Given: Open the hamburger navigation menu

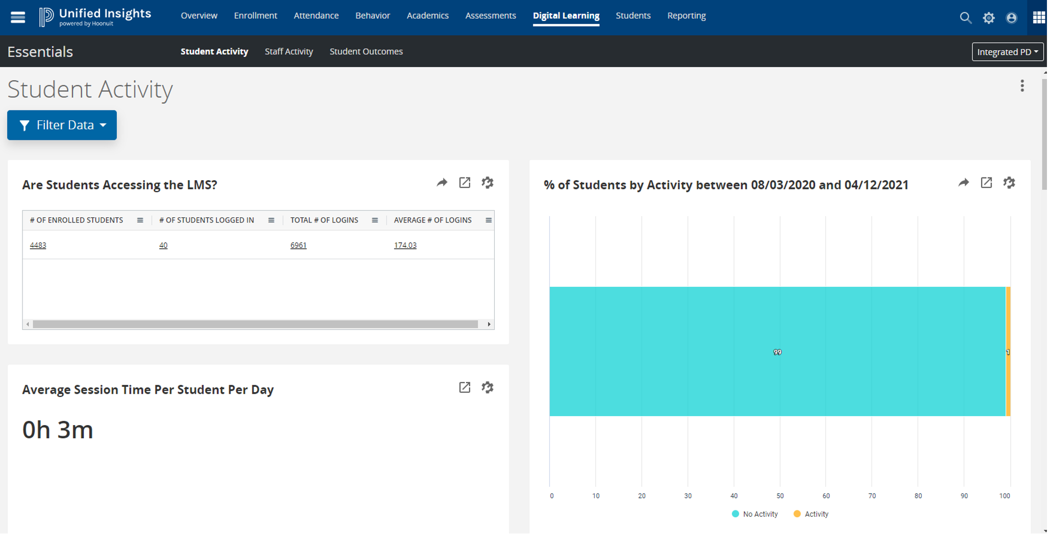Looking at the screenshot, I should 18,17.
